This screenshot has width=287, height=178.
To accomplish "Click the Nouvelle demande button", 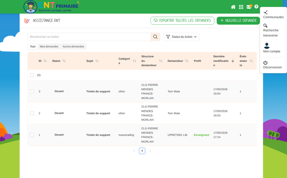I will [x=238, y=21].
